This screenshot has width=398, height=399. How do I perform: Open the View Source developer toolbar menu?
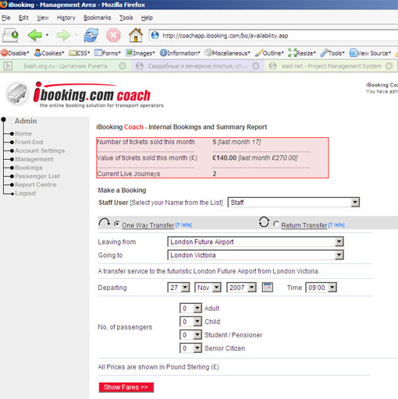[x=370, y=53]
